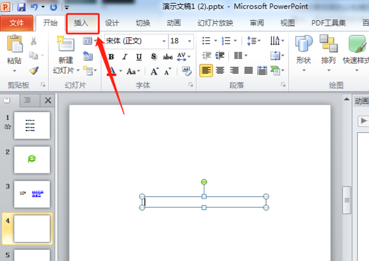
Task: Select Center text alignment
Action: [x=220, y=70]
